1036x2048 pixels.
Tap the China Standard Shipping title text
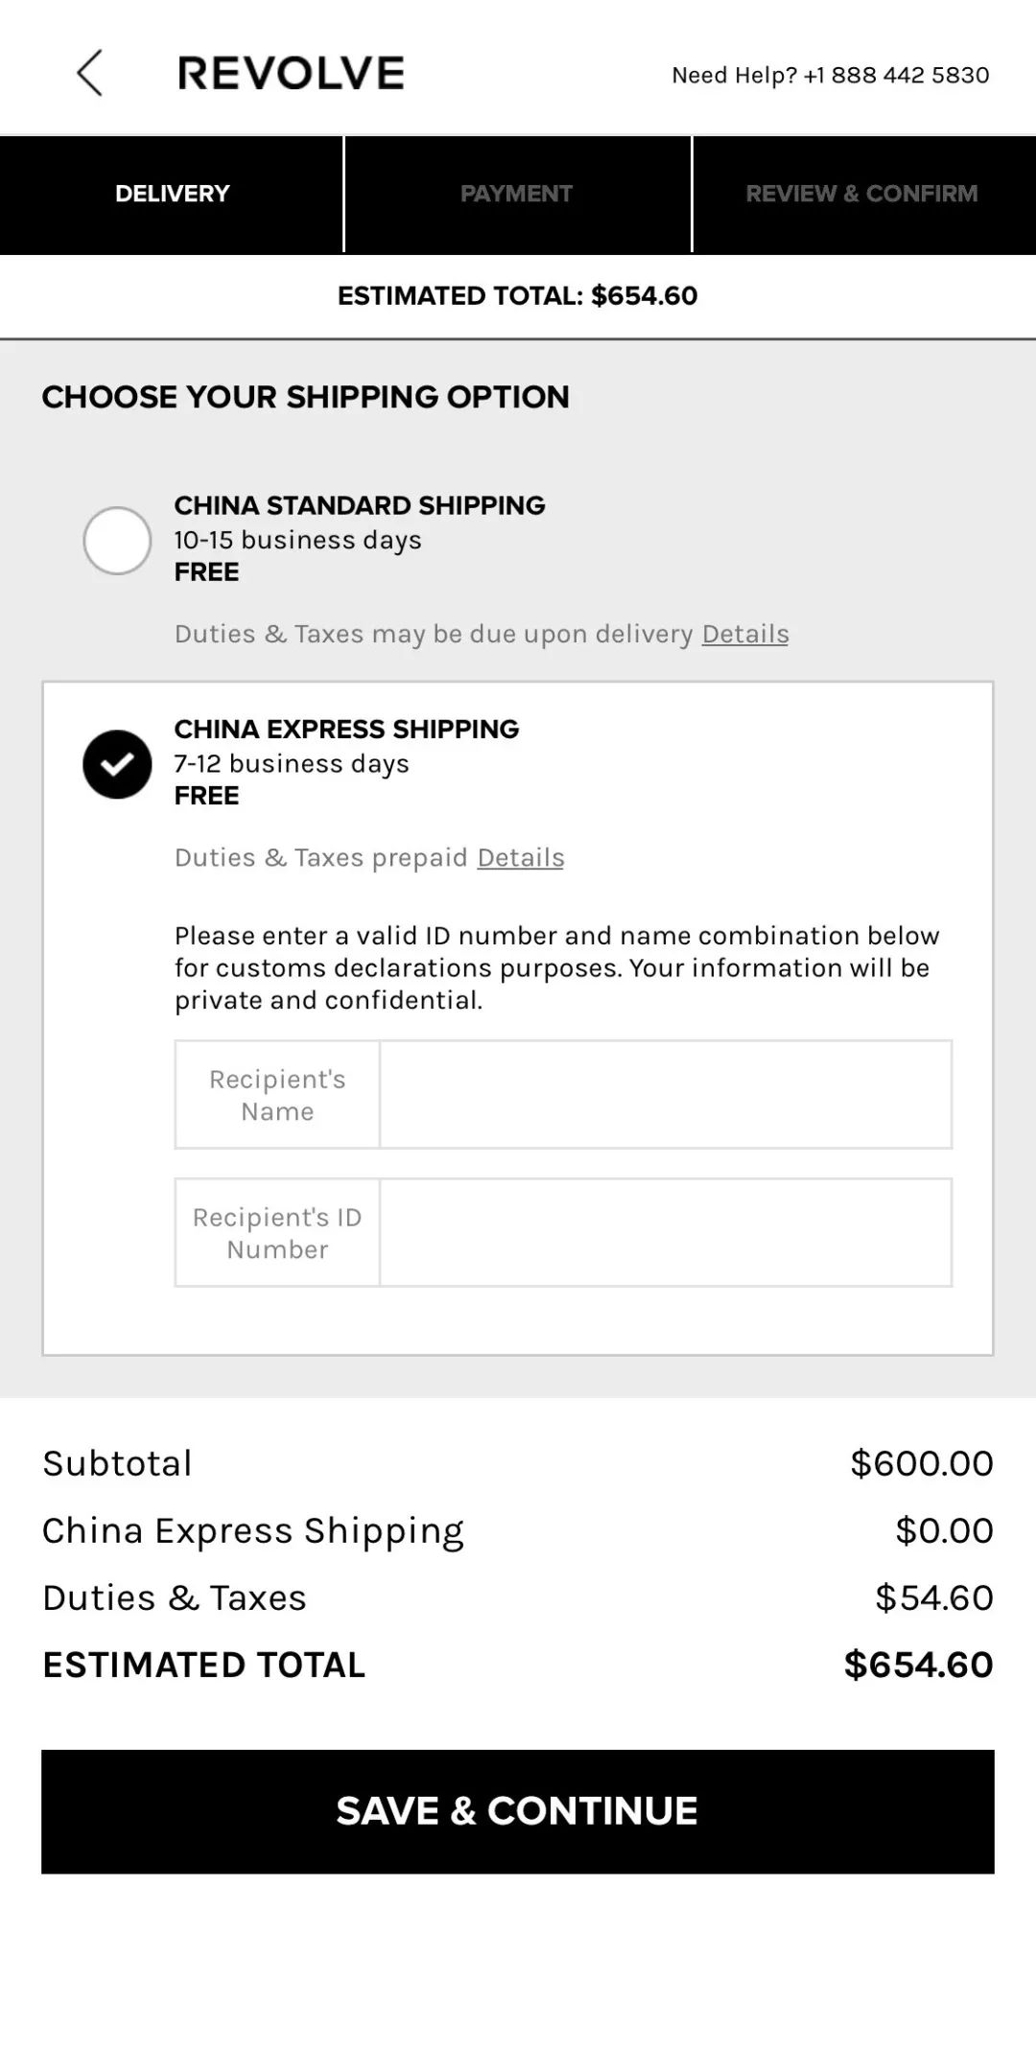[x=360, y=505]
